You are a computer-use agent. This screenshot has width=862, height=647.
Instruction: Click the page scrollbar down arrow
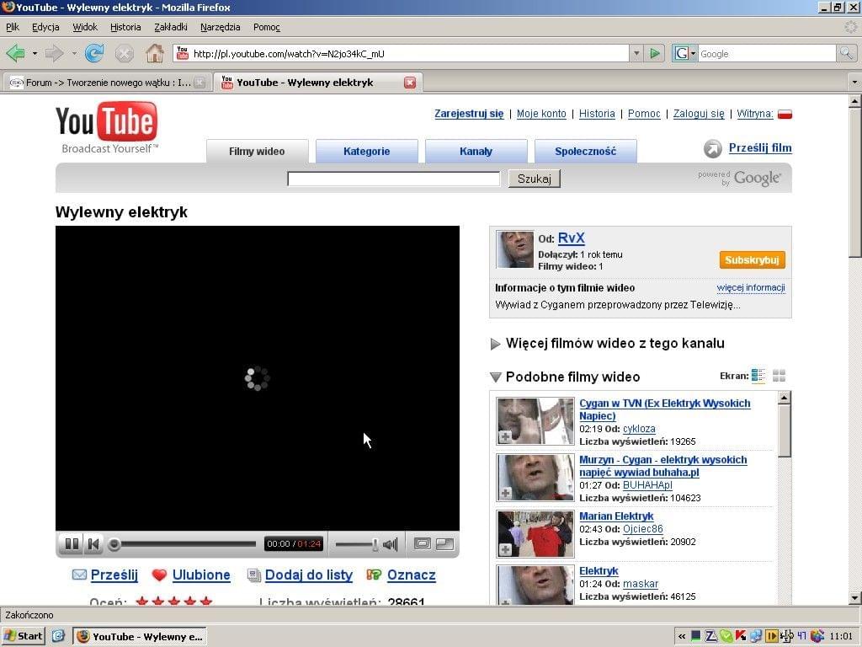click(854, 598)
